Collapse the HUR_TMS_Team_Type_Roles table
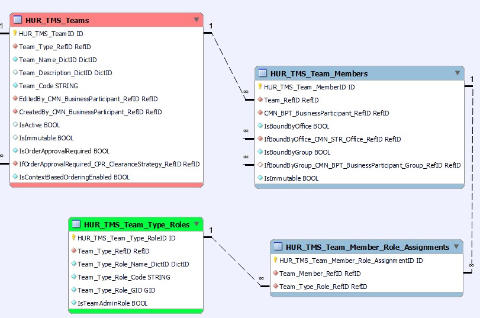The height and width of the screenshot is (318, 480). tap(196, 224)
